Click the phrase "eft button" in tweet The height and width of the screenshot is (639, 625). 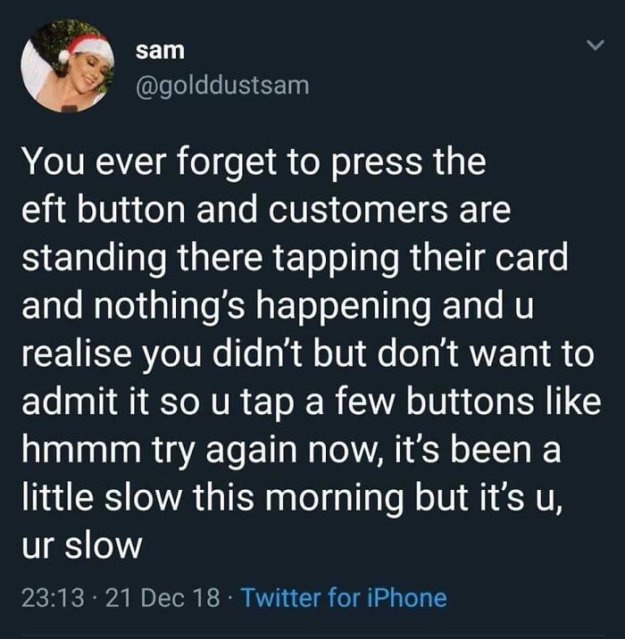pos(104,211)
